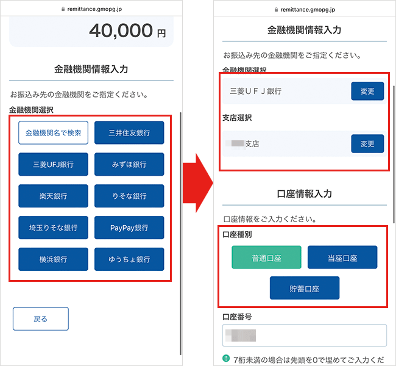Click 変更 button for branch selection
Screen dimensions: 396x366
click(367, 144)
